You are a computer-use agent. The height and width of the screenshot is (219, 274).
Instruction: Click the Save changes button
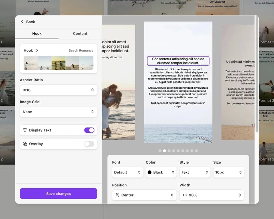(58, 194)
